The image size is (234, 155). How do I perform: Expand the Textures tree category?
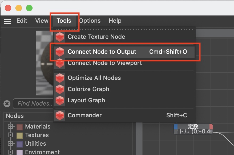[11, 135]
